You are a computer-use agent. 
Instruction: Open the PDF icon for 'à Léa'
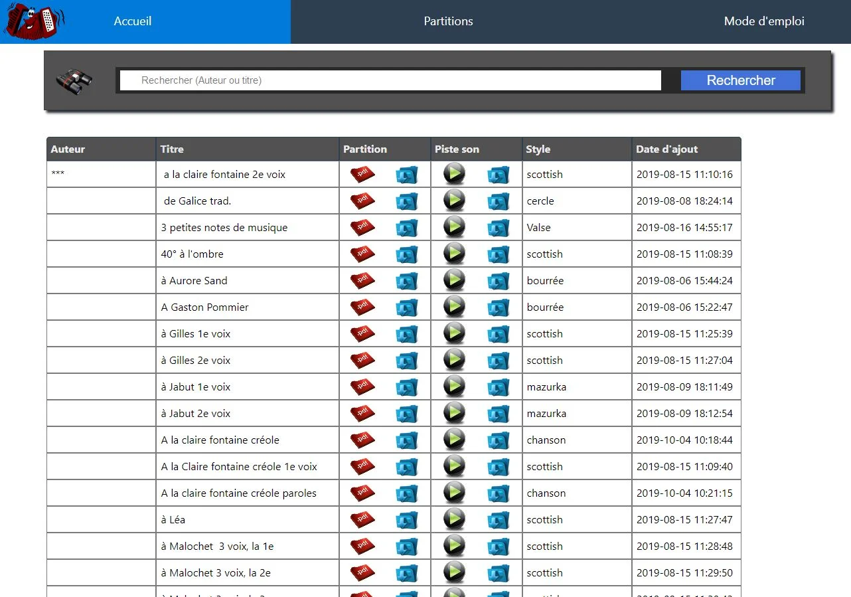pos(362,520)
